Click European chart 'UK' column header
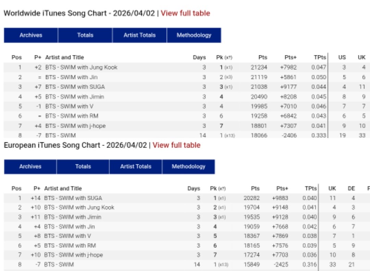 click(x=332, y=189)
